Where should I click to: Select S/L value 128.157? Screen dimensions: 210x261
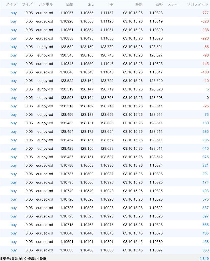click(87, 140)
